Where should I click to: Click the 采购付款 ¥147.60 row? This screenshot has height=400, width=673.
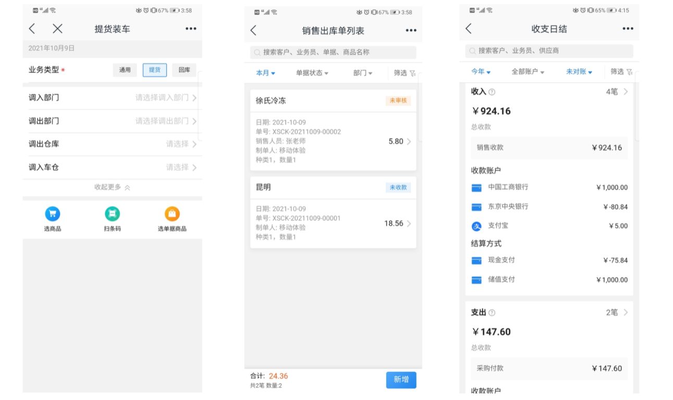coord(549,369)
